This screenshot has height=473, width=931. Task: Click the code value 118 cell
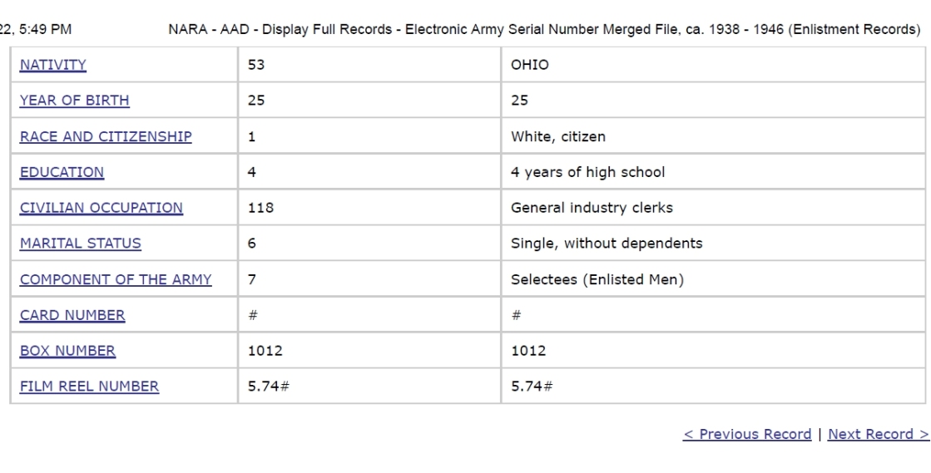[369, 208]
